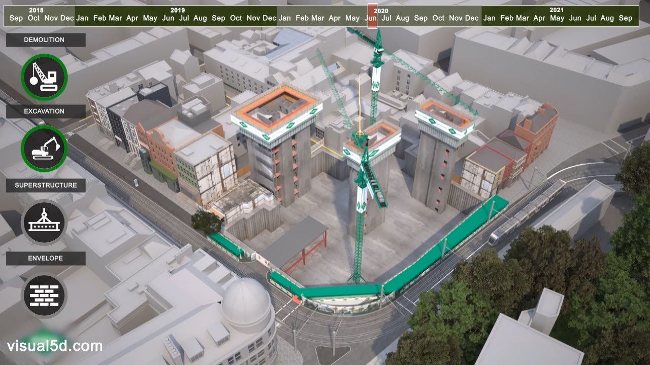Skip to Jul 2021 on the timeline
This screenshot has height=365, width=650.
point(591,18)
